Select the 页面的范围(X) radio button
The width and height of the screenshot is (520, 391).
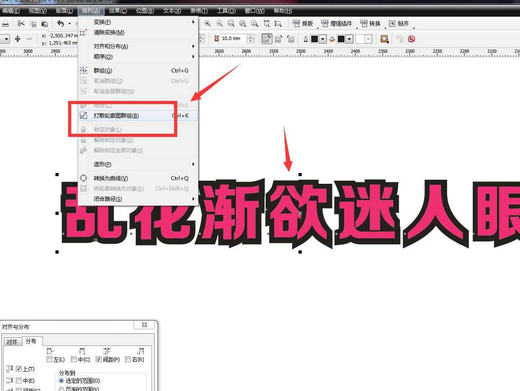[x=62, y=389]
